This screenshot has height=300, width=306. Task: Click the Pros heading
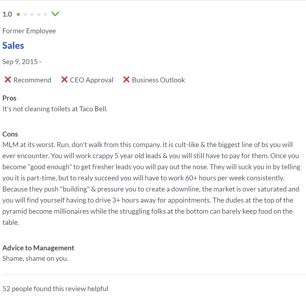click(9, 98)
